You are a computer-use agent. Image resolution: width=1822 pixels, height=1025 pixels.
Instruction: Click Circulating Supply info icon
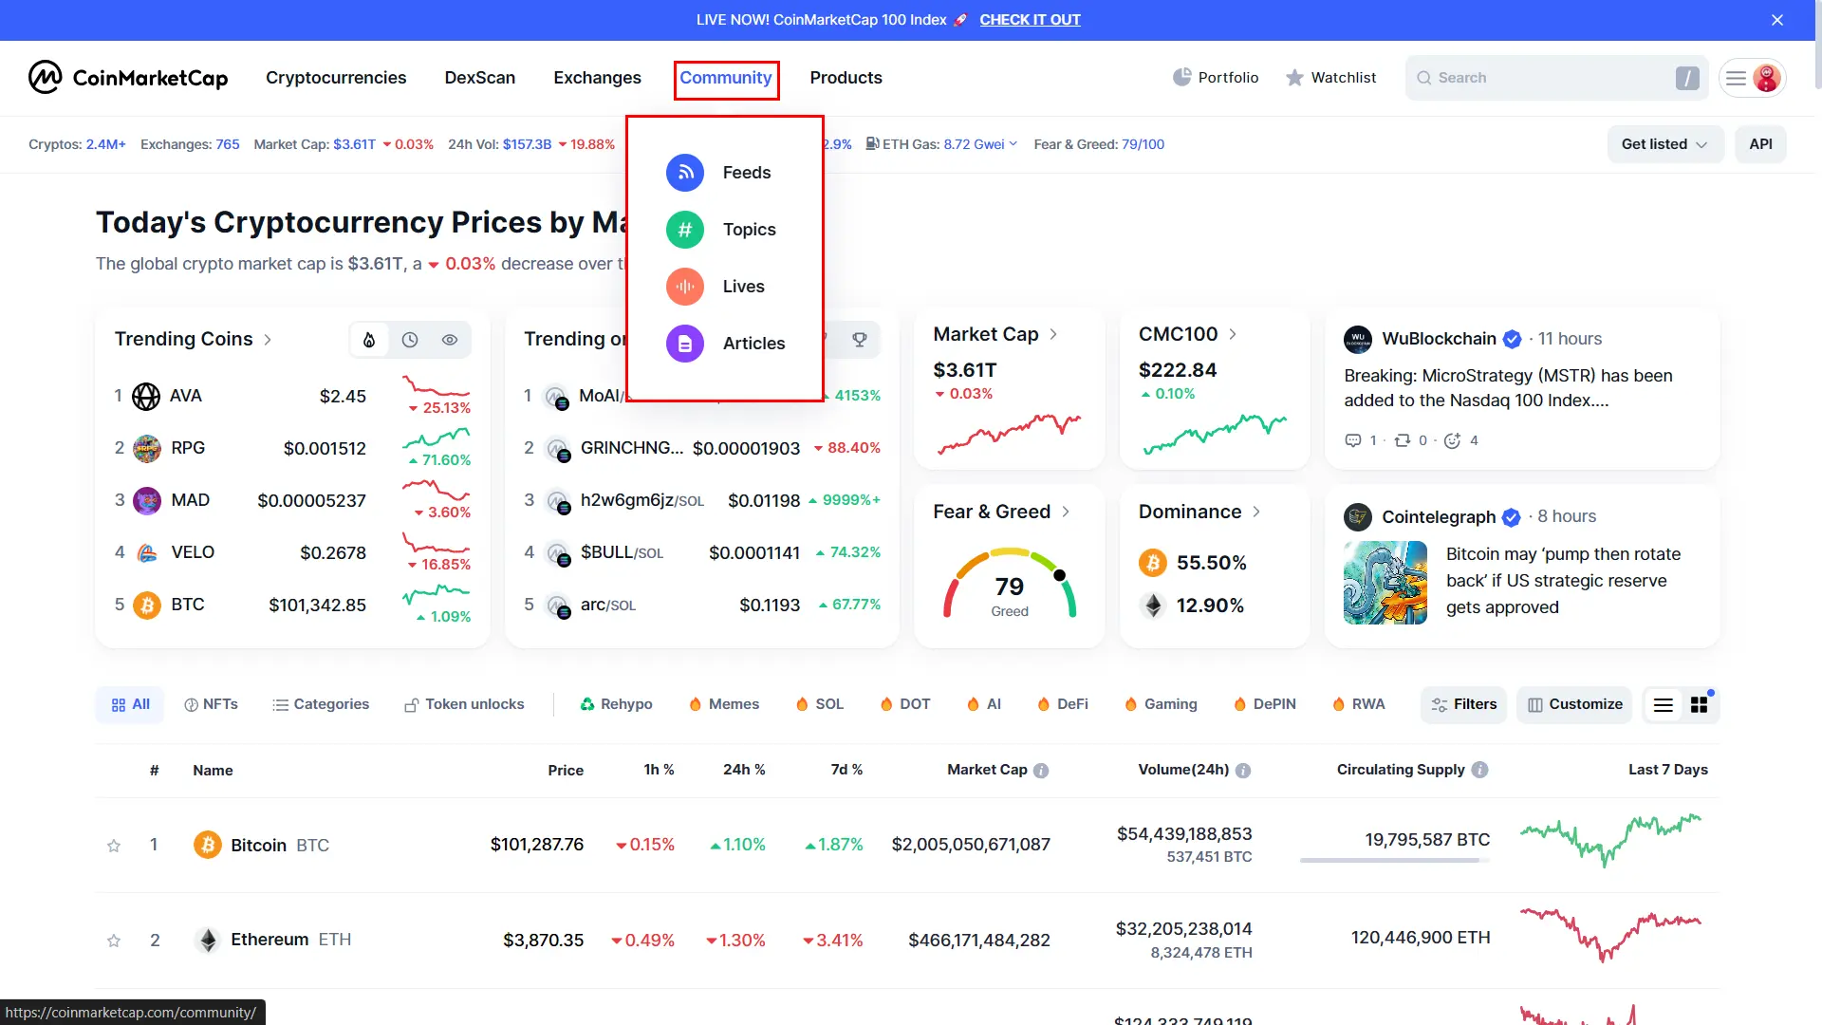[1479, 770]
